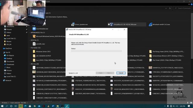Open the Movies folder in navigation pane

point(9,41)
